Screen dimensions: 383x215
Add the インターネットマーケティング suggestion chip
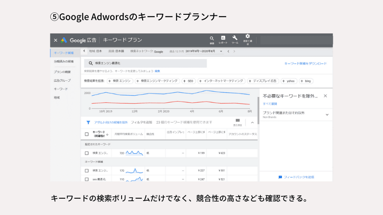click(x=221, y=81)
